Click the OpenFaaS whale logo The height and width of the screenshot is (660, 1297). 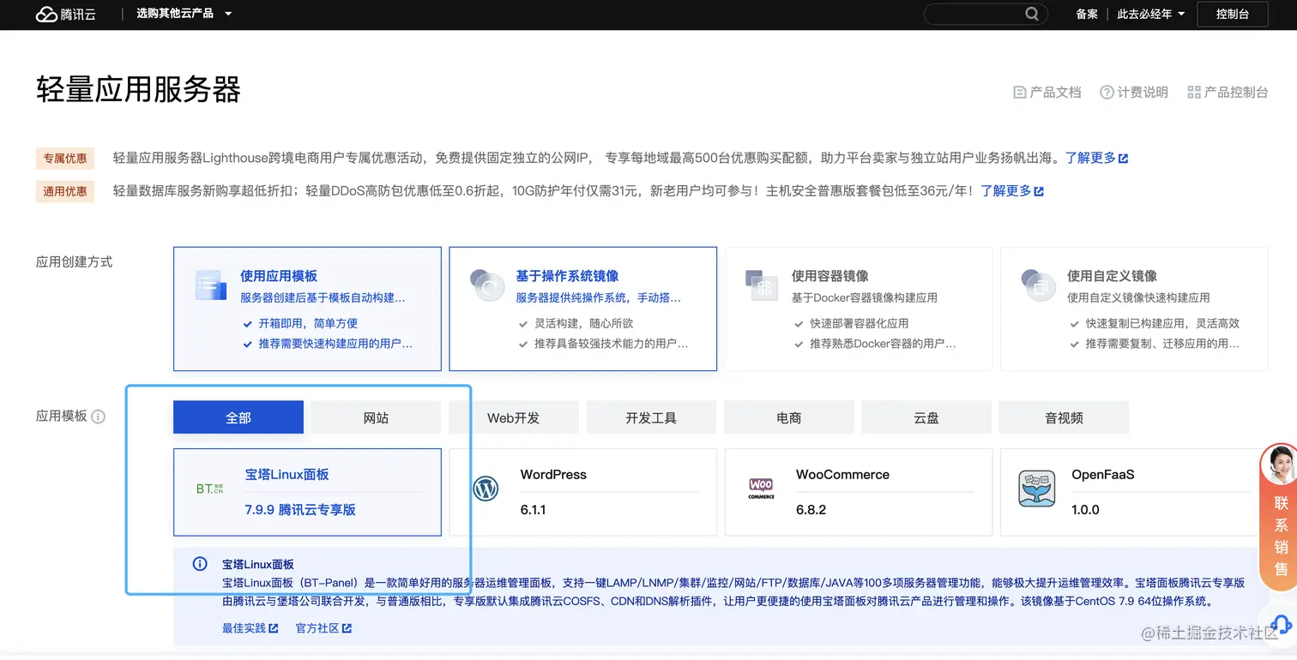pyautogui.click(x=1036, y=489)
